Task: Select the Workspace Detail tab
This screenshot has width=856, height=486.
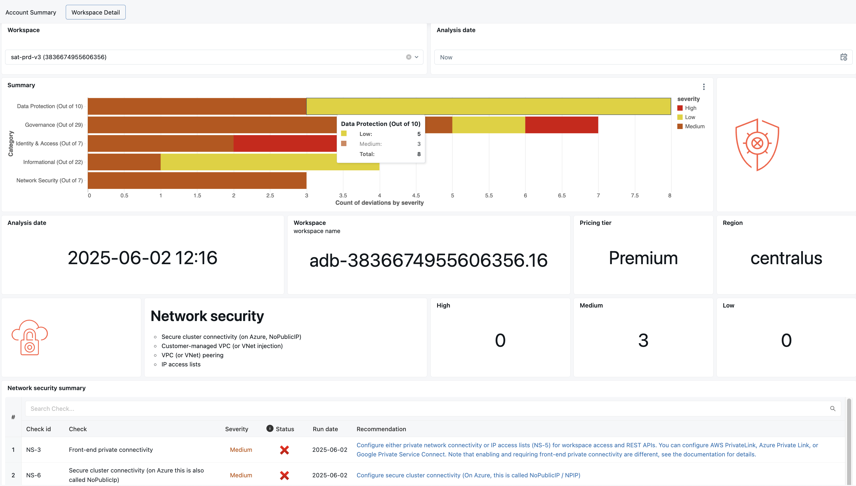Action: point(95,12)
